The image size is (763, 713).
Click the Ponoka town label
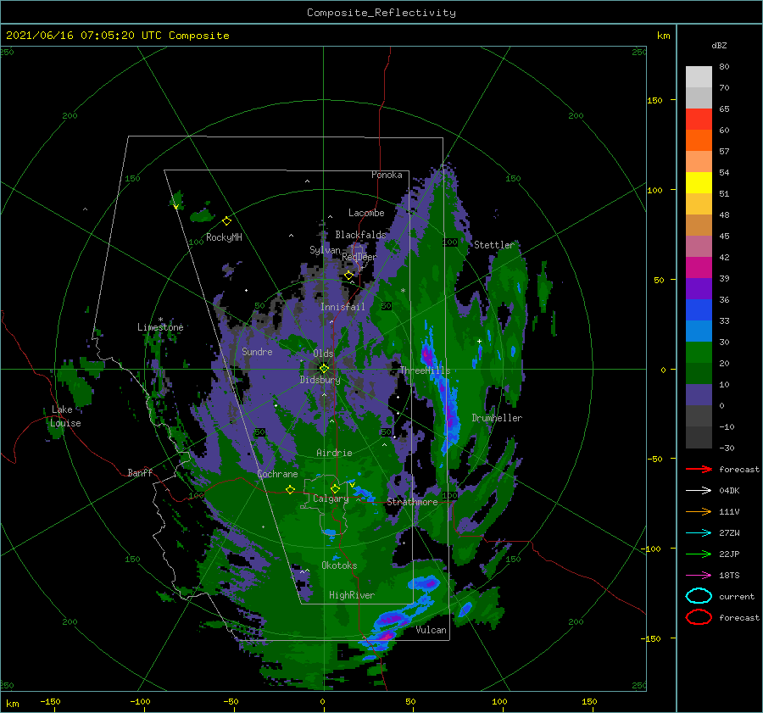(387, 175)
